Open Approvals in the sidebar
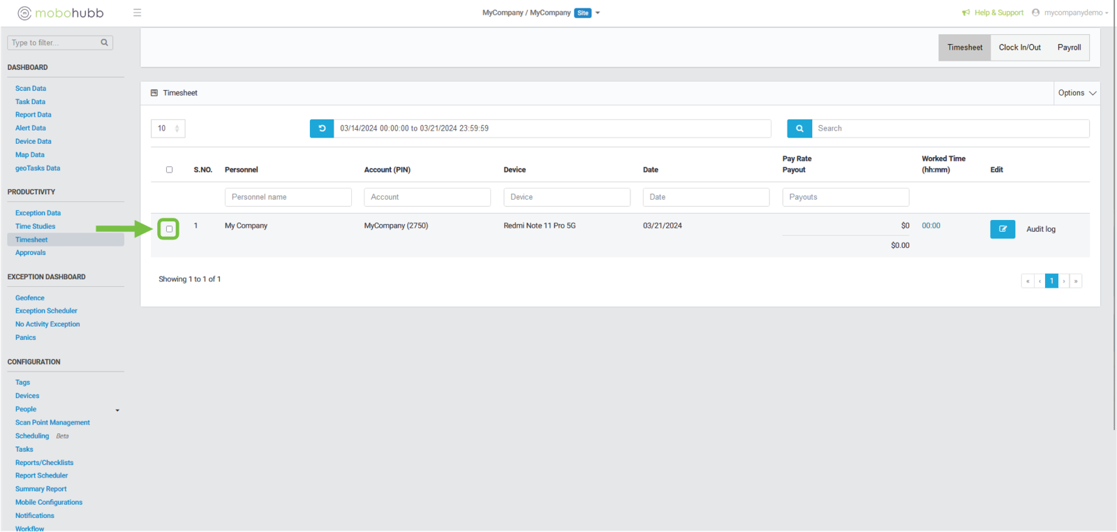Viewport: 1117px width, 532px height. (x=31, y=253)
